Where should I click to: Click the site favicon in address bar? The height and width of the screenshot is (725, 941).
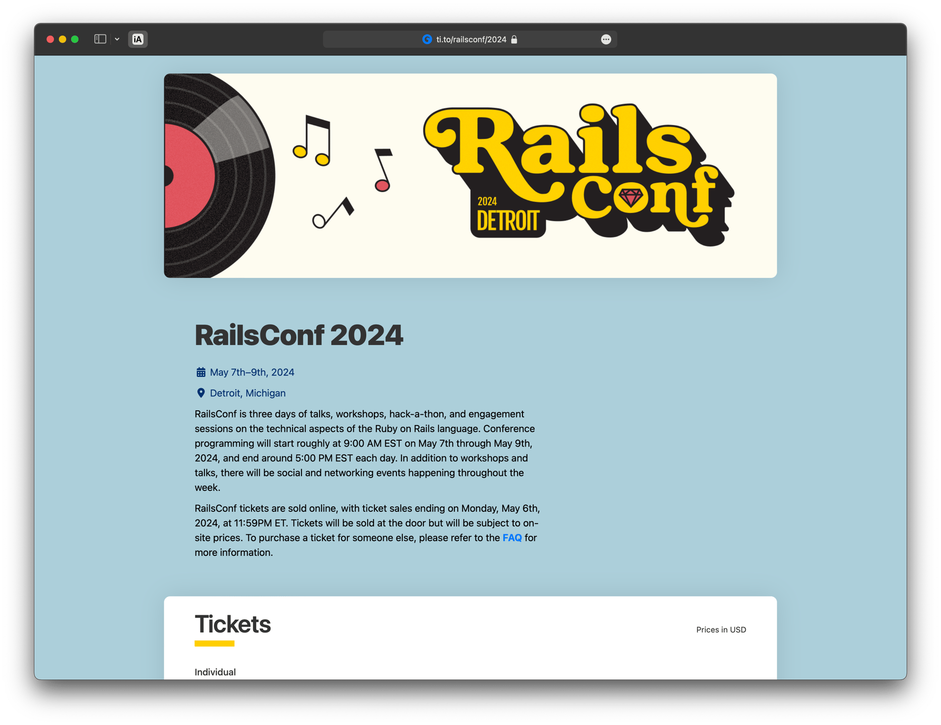pyautogui.click(x=427, y=39)
